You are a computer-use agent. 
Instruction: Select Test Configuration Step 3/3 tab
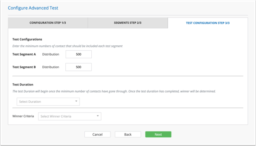[x=208, y=23]
